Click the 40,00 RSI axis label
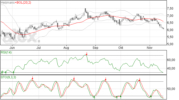179x100 pixels. pos(171,68)
